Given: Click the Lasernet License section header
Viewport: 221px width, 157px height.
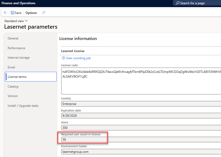Looking at the screenshot, I should click(x=73, y=51).
